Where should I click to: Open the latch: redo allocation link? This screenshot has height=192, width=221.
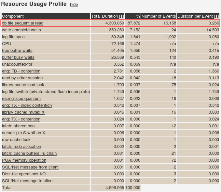click(21, 147)
